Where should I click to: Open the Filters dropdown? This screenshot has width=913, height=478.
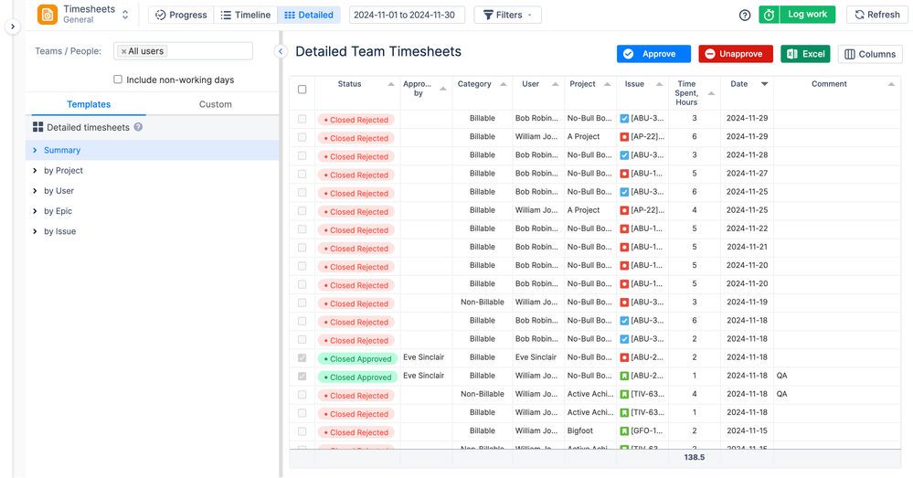[x=508, y=16]
